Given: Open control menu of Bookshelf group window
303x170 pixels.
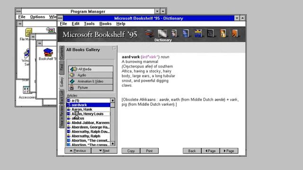Looking at the screenshot, I should 39,43.
